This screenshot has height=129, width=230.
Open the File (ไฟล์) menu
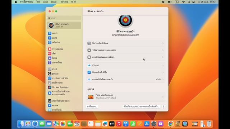point(38,2)
